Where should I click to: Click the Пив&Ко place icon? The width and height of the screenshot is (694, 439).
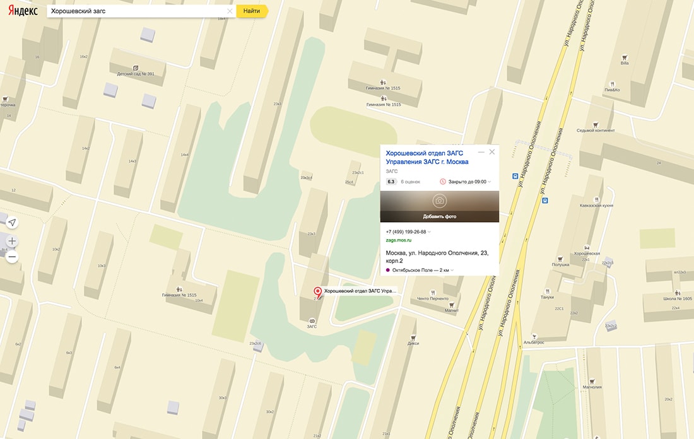click(612, 84)
